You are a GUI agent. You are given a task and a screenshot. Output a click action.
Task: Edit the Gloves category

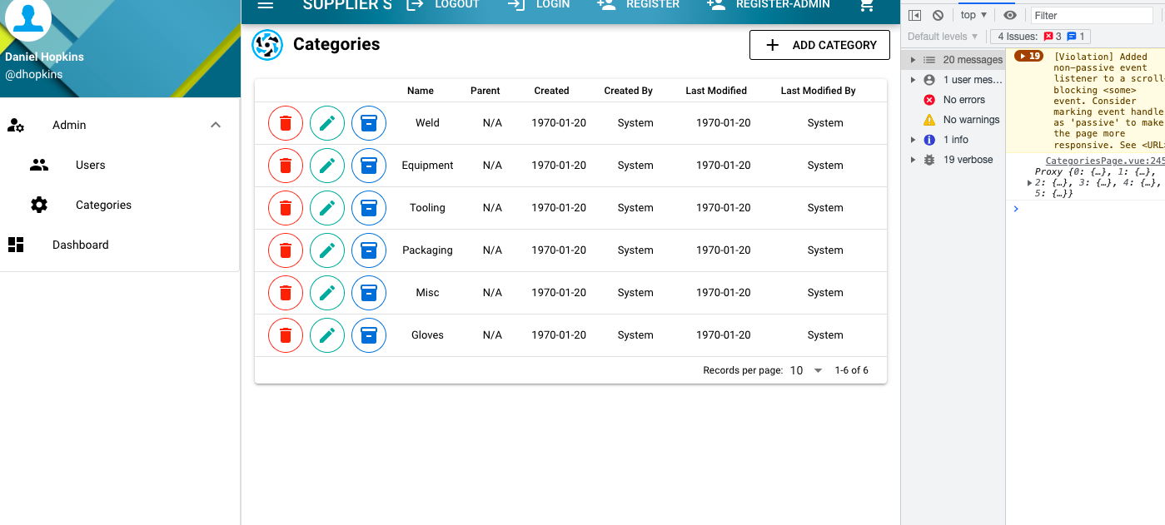(327, 335)
